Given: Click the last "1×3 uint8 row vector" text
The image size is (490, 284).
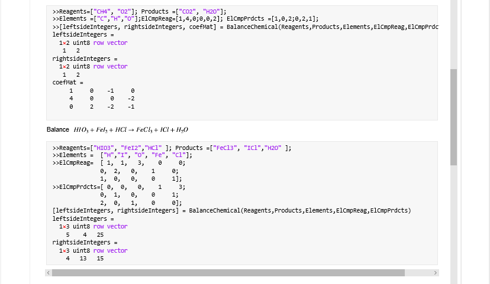Looking at the screenshot, I should click(94, 250).
